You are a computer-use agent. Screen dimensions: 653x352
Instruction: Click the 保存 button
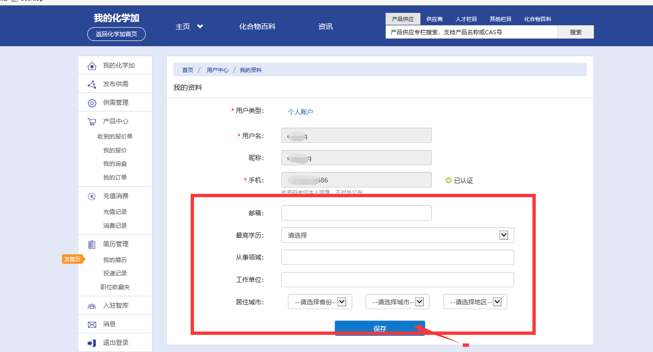pos(380,328)
